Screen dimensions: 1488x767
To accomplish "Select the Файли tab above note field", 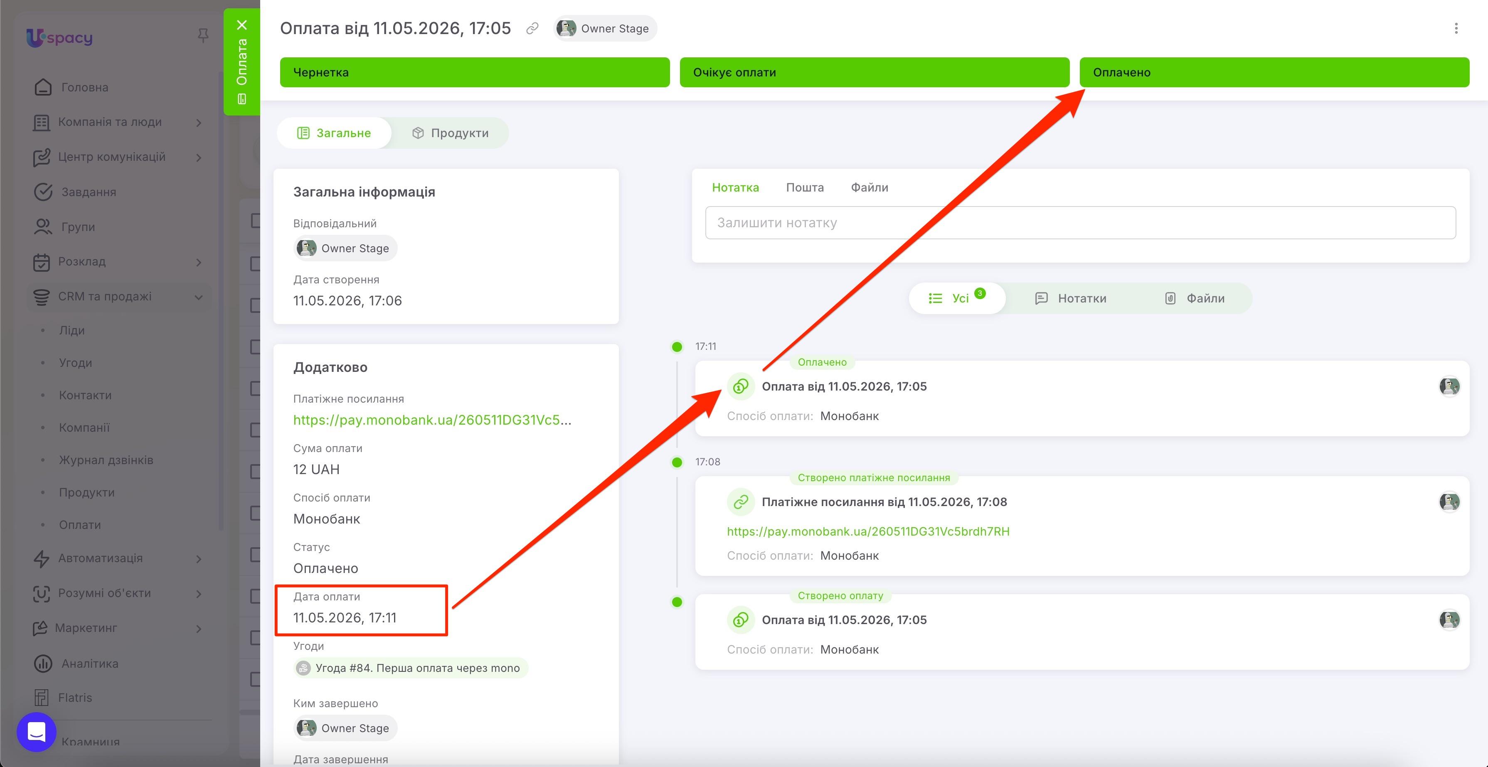I will coord(870,187).
